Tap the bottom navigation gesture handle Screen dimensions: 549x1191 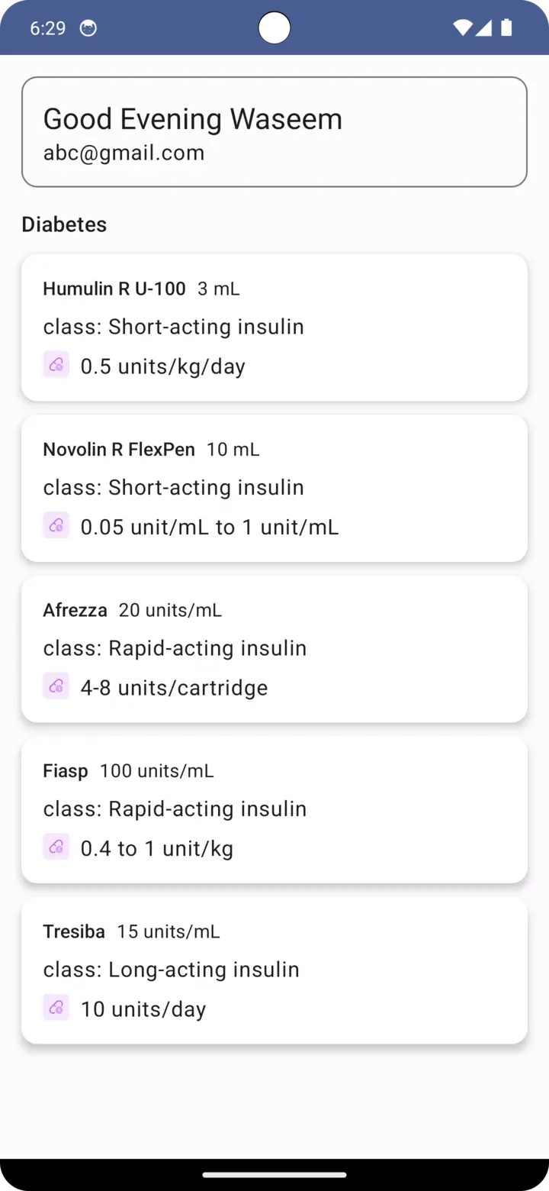pos(274,1175)
